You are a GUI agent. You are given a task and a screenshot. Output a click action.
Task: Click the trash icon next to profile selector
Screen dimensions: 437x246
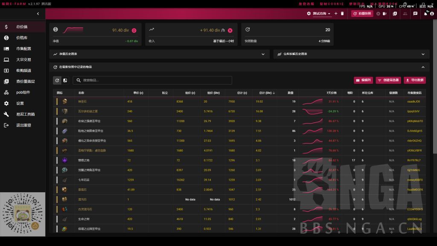pos(342,14)
